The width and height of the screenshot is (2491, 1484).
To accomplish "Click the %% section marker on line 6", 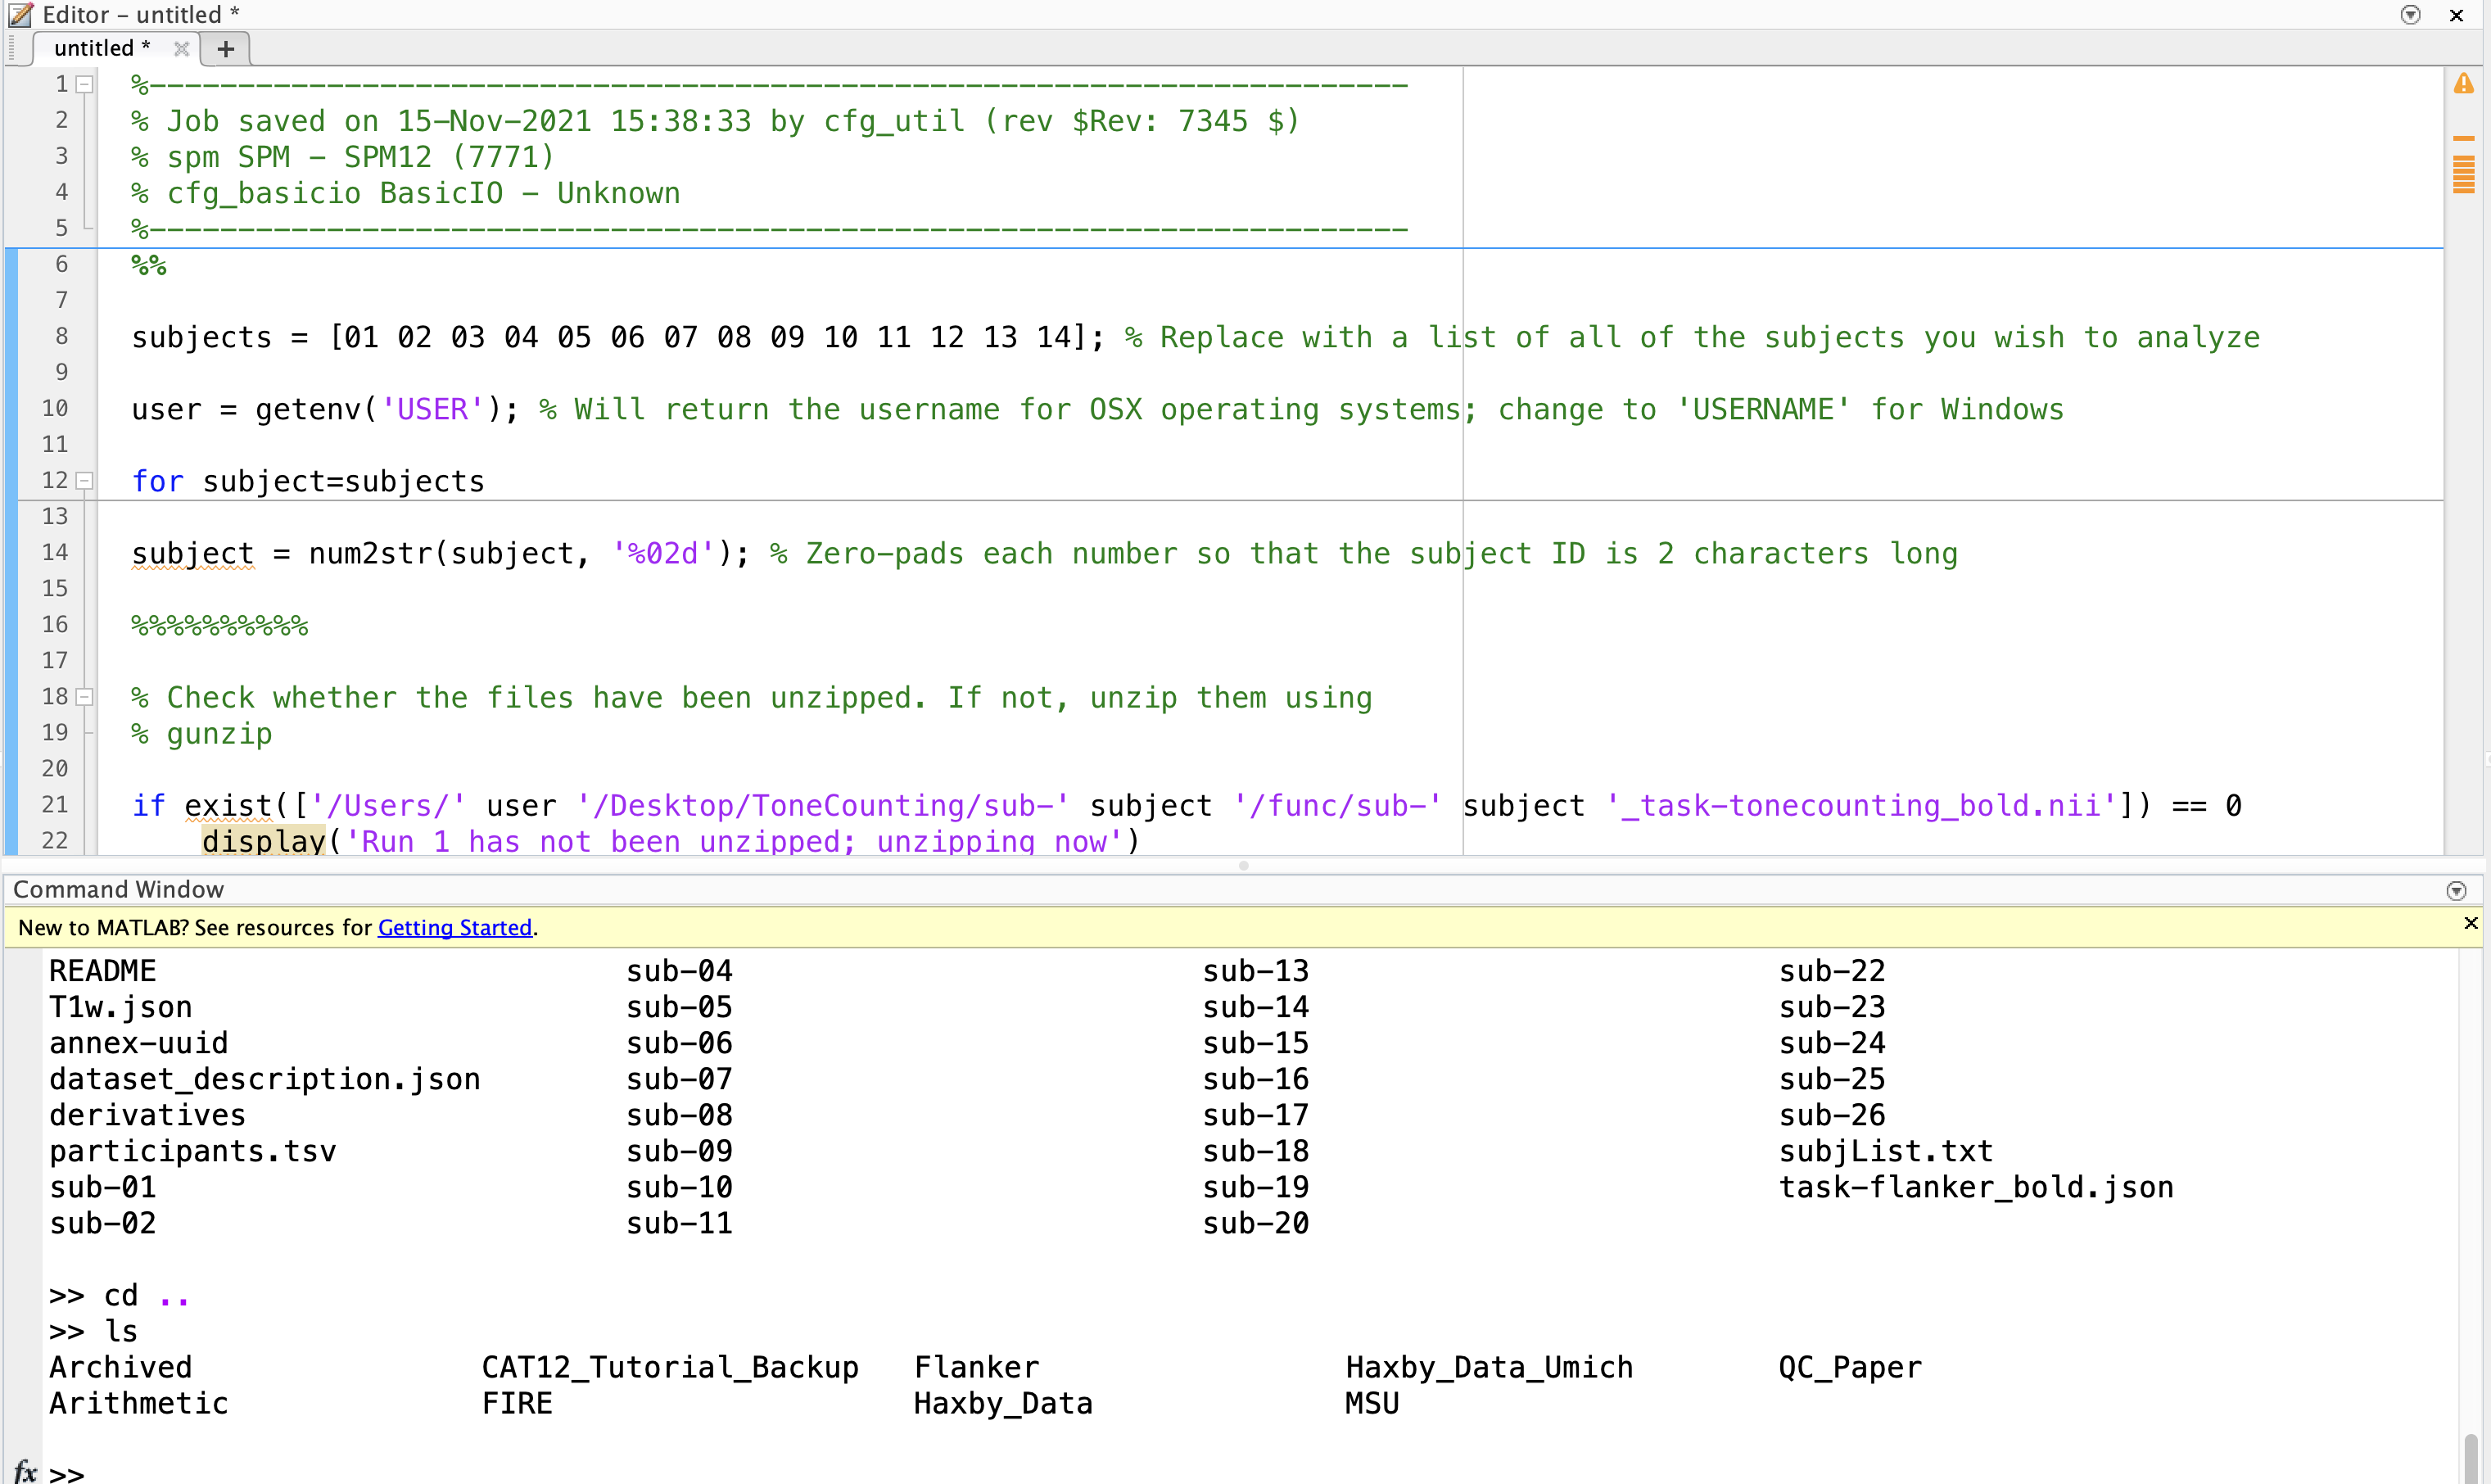I will coord(149,265).
